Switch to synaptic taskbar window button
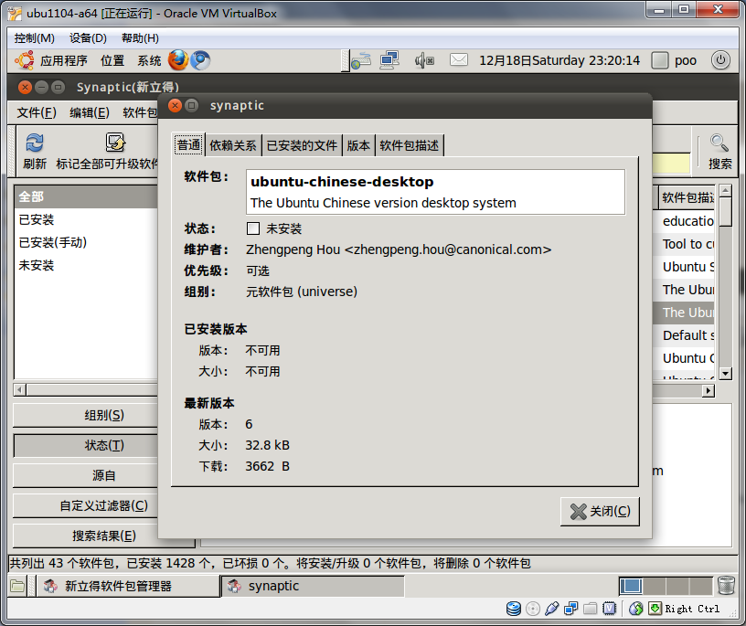Screen dimensions: 746x626 pos(313,586)
